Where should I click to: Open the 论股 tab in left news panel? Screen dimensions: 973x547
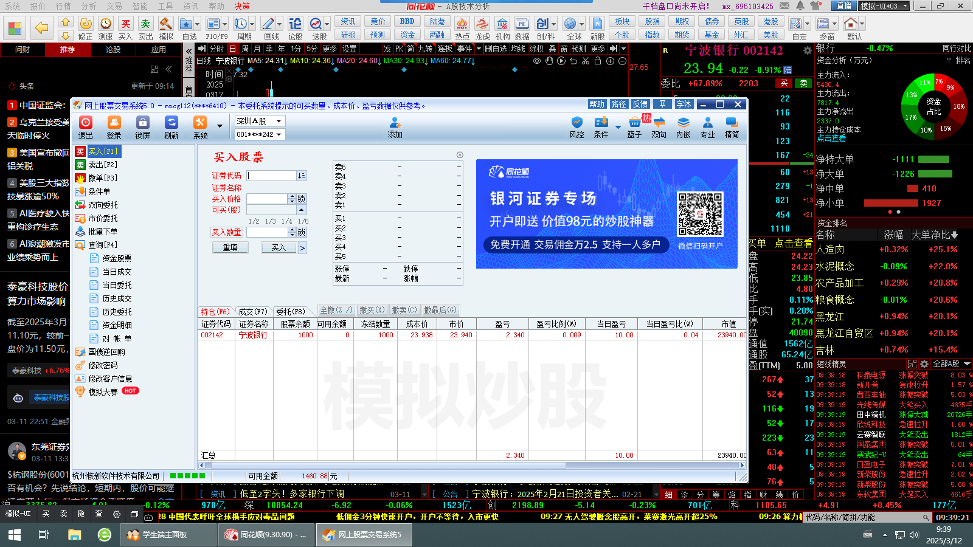[x=113, y=50]
